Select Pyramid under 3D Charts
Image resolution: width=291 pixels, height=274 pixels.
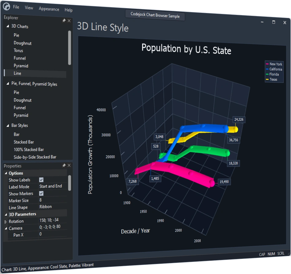pos(21,66)
